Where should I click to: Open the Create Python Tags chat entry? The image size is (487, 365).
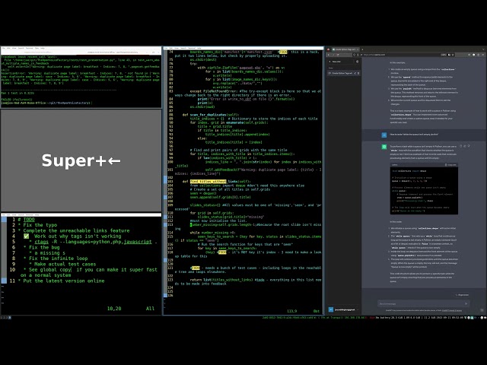tap(342, 73)
